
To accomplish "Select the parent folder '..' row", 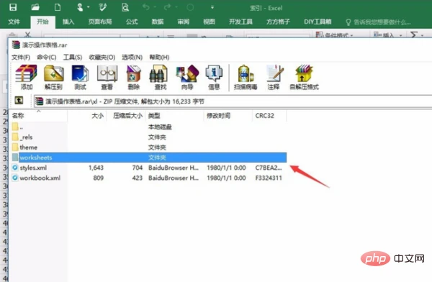I will point(149,127).
